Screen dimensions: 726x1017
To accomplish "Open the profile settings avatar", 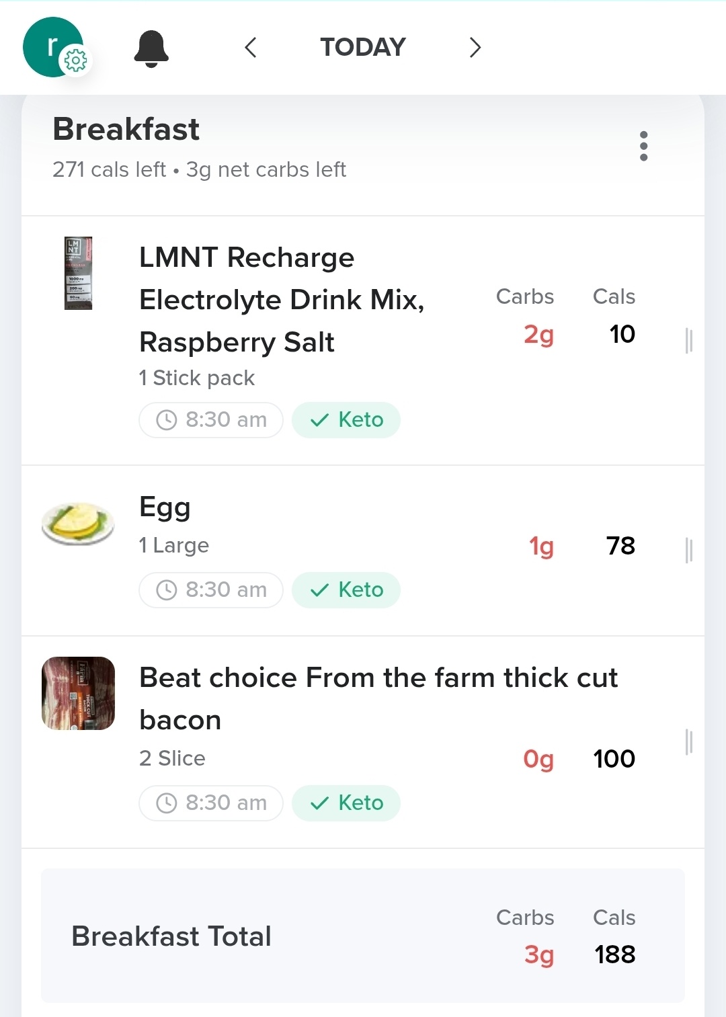I will 54,47.
